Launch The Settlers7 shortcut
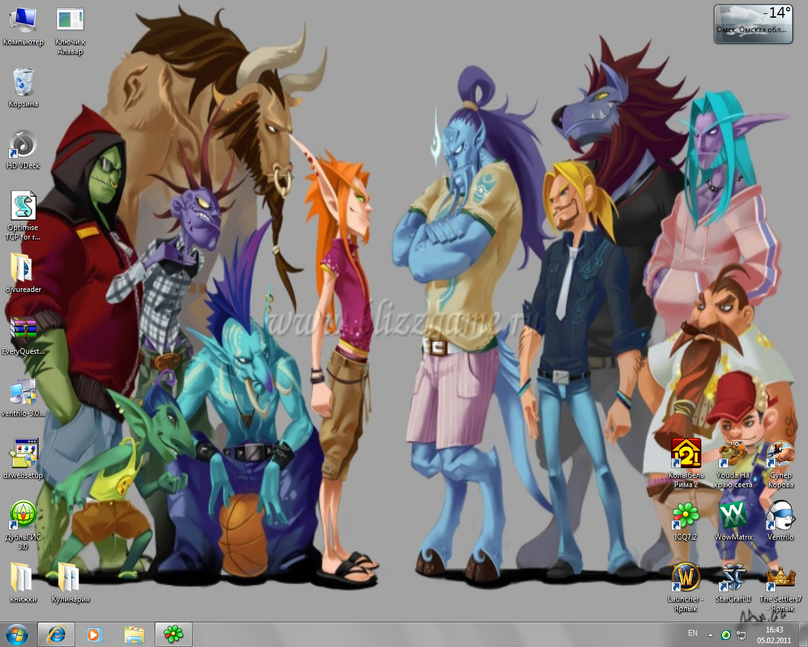 click(x=780, y=588)
